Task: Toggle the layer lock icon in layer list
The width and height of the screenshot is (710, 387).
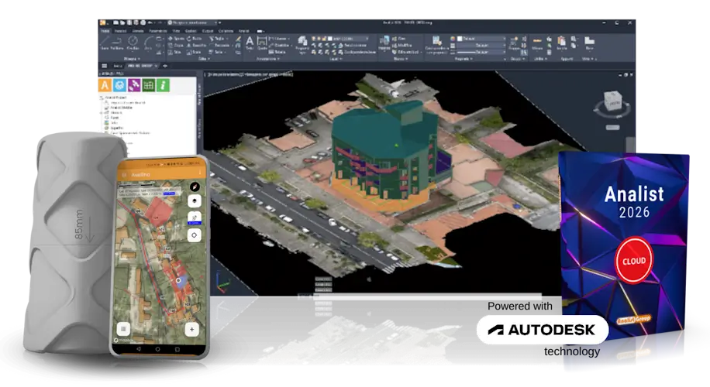Action: pos(324,39)
